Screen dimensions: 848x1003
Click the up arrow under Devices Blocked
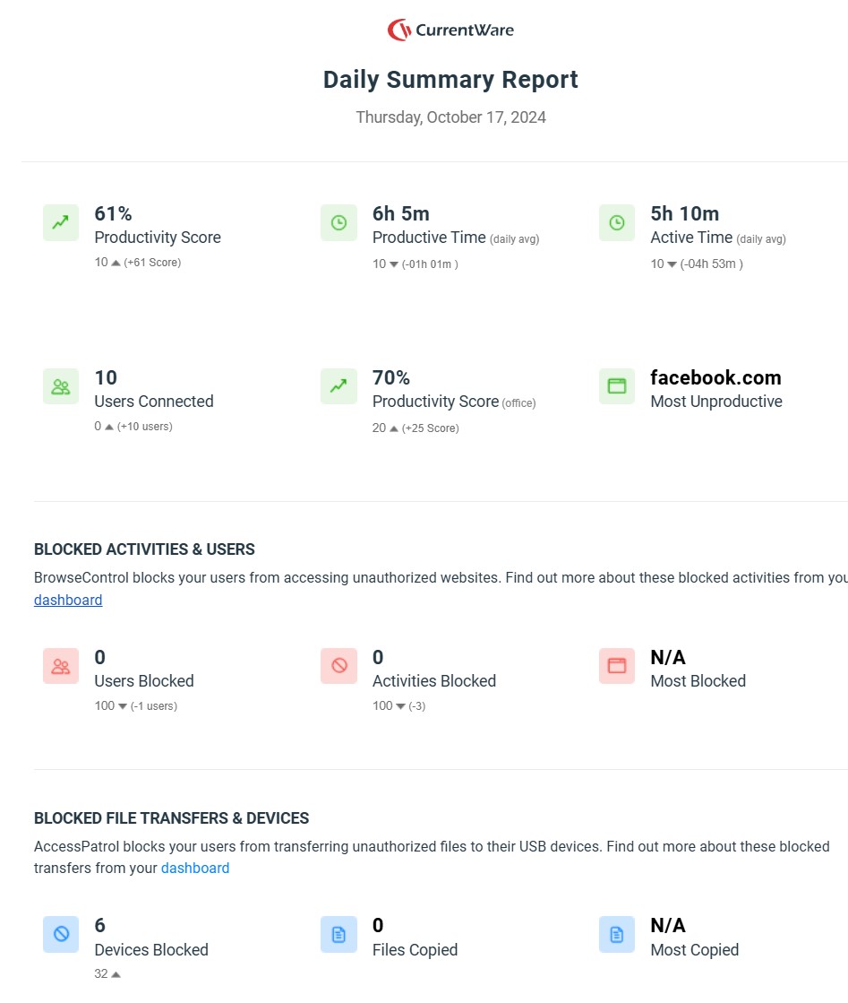(x=116, y=974)
